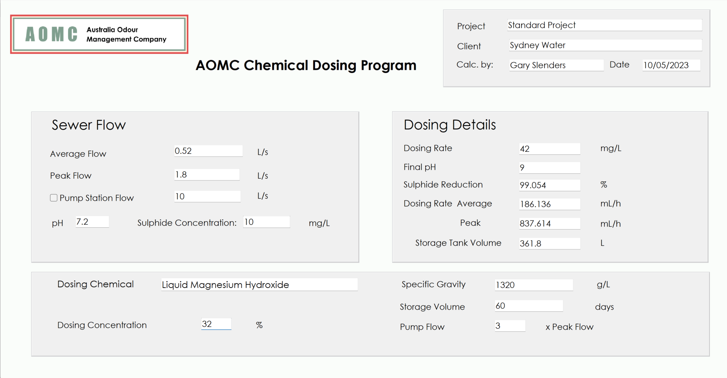Viewport: 727px width, 378px height.
Task: Click the Project name field showing Standard Project
Action: (604, 25)
